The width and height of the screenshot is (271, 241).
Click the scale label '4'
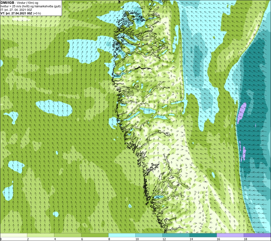tap(55, 239)
